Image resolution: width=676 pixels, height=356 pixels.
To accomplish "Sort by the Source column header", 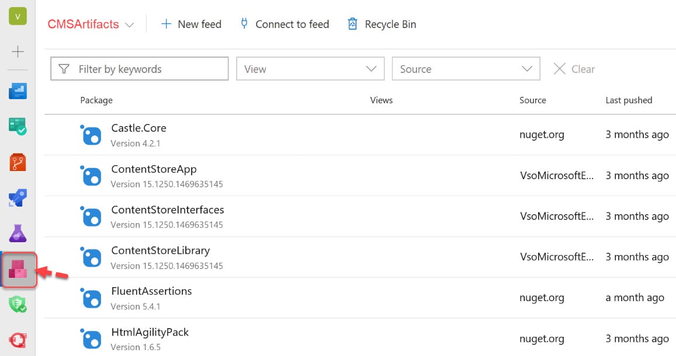I will pos(533,100).
